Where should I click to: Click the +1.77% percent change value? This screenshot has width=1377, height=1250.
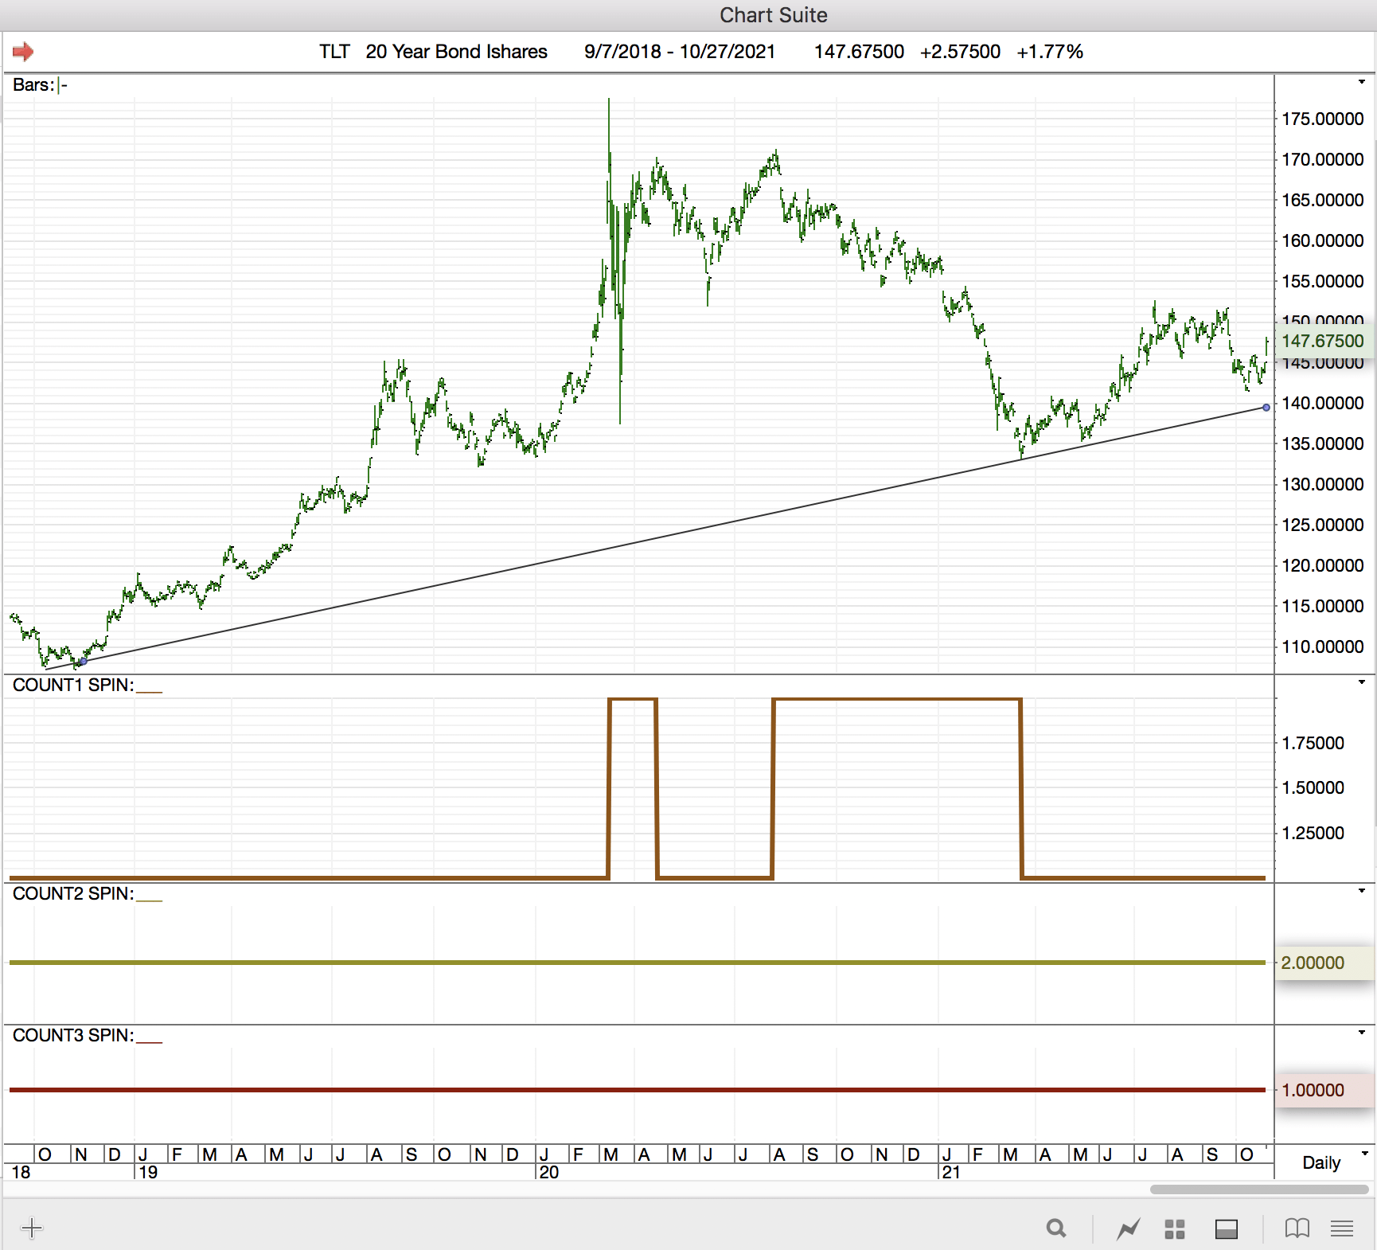click(1050, 52)
